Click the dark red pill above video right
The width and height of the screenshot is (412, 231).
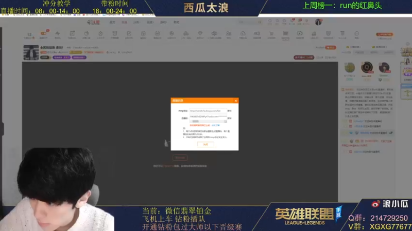click(304, 57)
